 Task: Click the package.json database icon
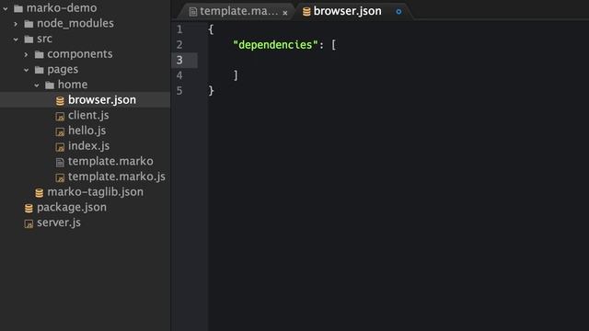pyautogui.click(x=29, y=209)
